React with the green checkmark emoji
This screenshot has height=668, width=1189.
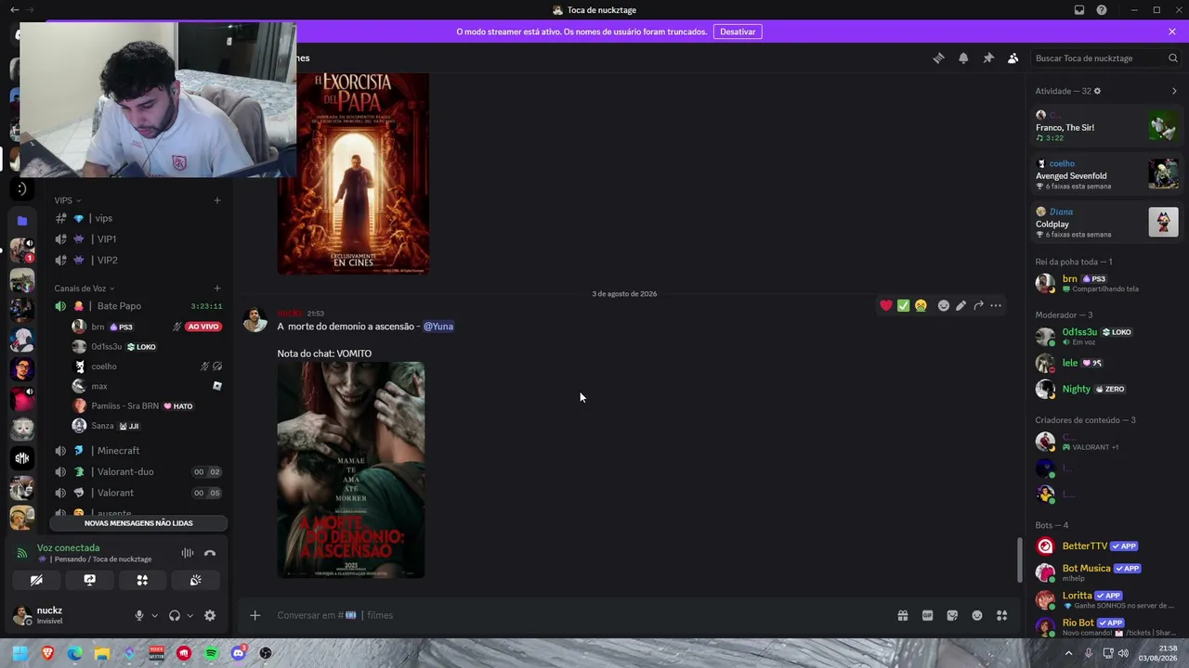coord(903,305)
